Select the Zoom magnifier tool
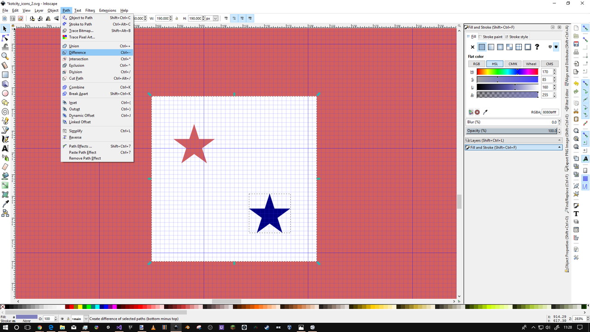The width and height of the screenshot is (590, 332). [x=5, y=56]
